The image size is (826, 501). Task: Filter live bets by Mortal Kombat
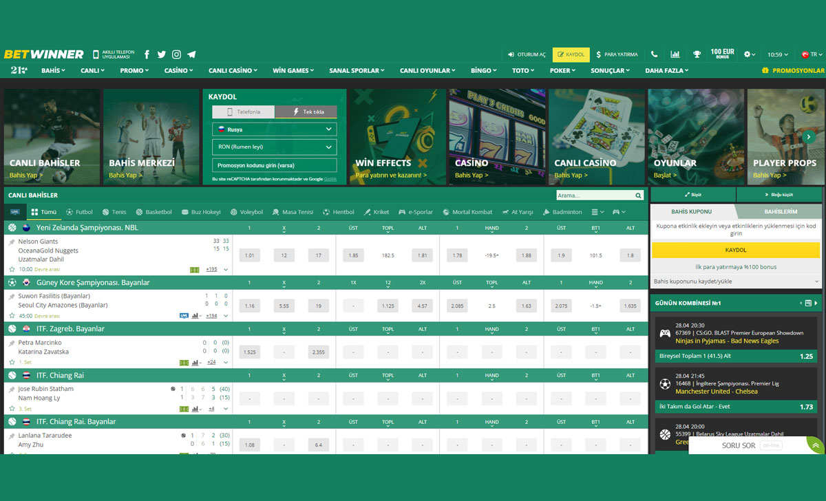[467, 212]
